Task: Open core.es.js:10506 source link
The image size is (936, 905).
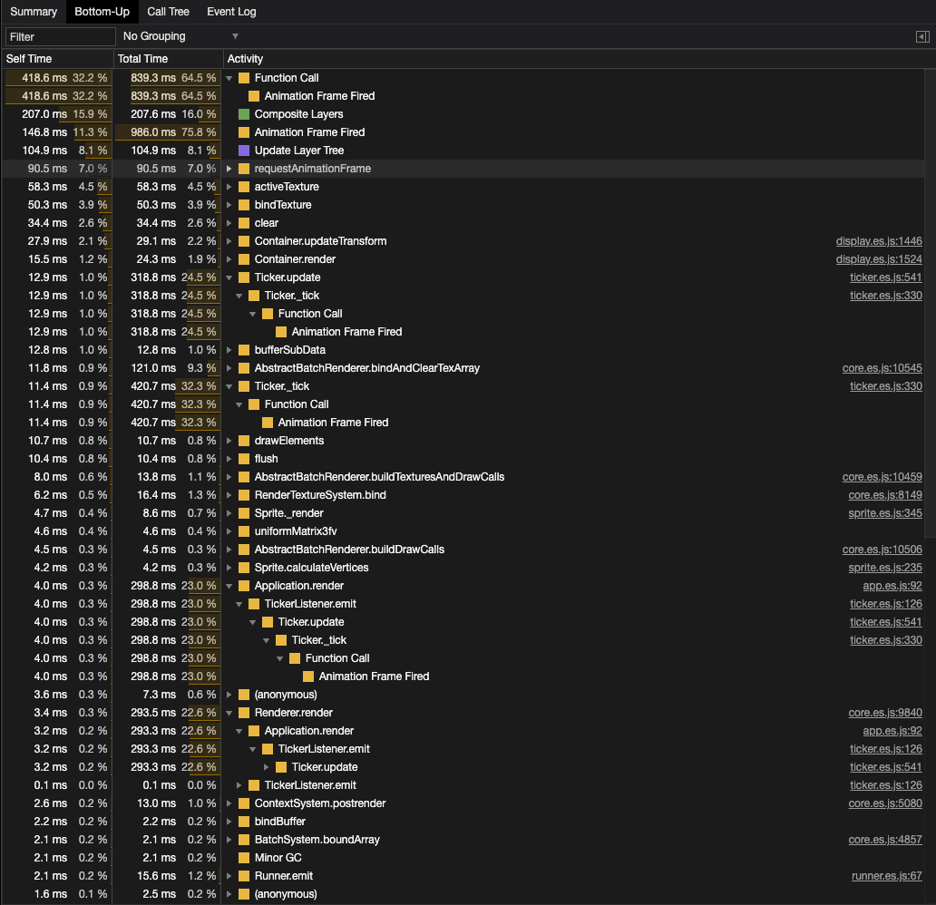Action: tap(882, 550)
